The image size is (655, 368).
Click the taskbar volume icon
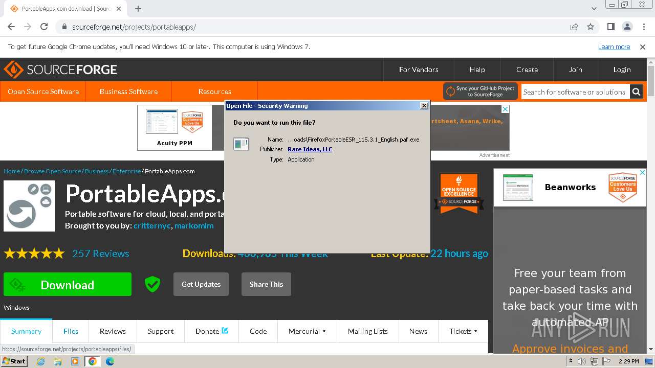(582, 361)
